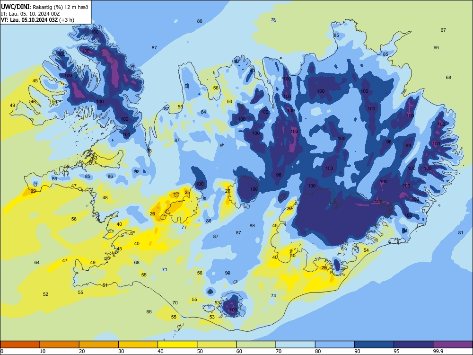Click the legend tick label "30"
Image resolution: width=473 pixels, height=355 pixels.
pos(121,351)
